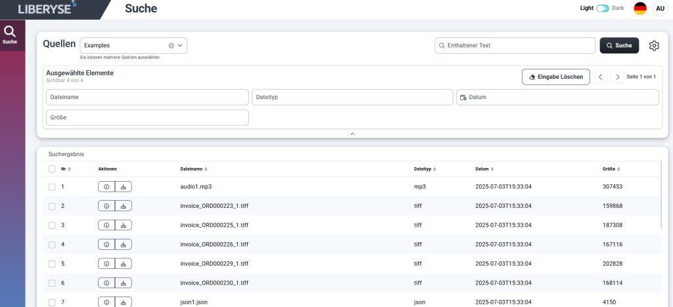Sort results by Dateiname column
Screen dimensions: 673x307
point(193,169)
